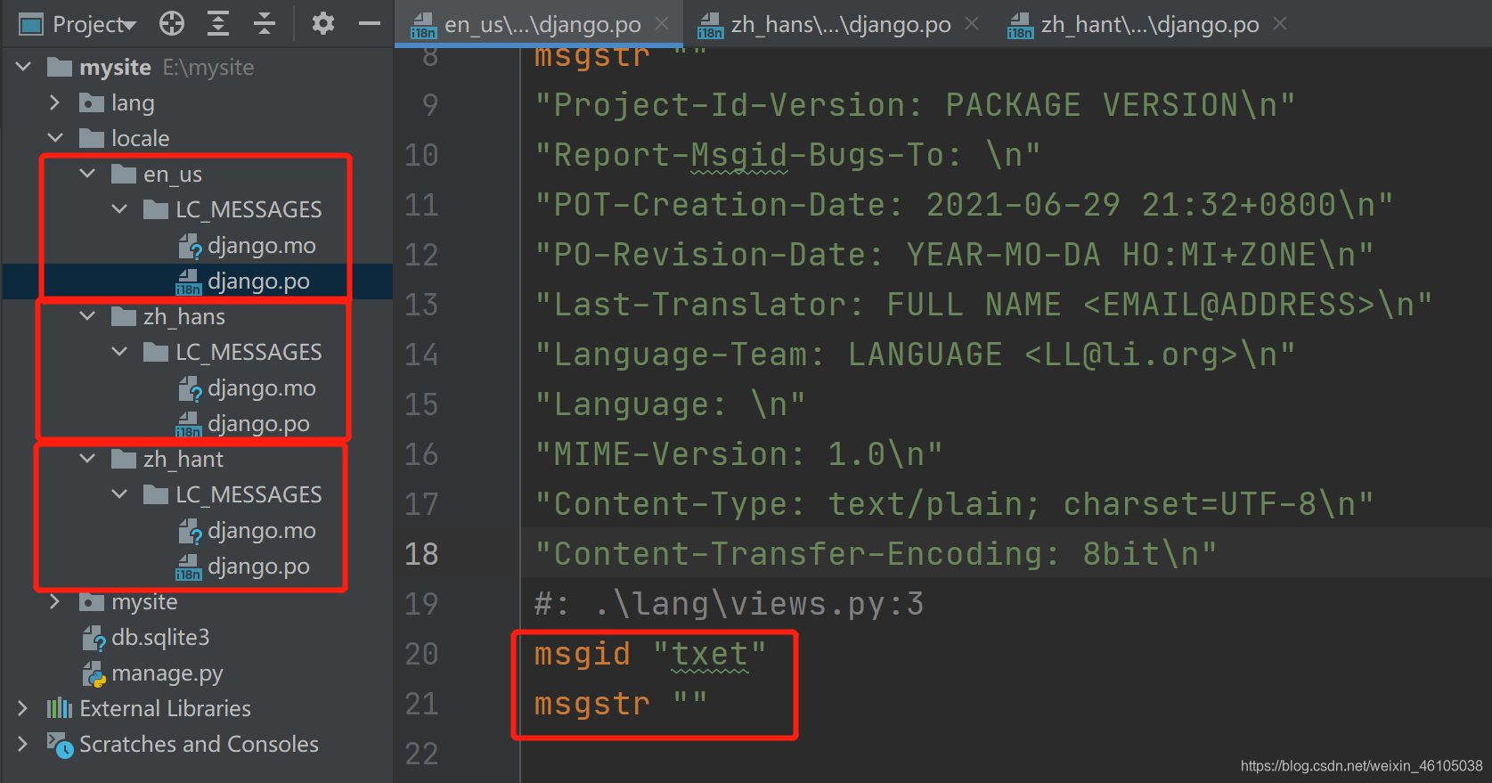The width and height of the screenshot is (1492, 783).
Task: Close the zh_hans django.po tab
Action: (972, 24)
